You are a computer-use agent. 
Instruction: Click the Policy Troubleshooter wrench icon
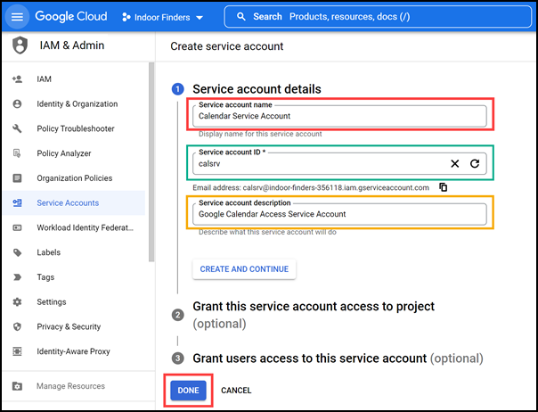pyautogui.click(x=17, y=128)
